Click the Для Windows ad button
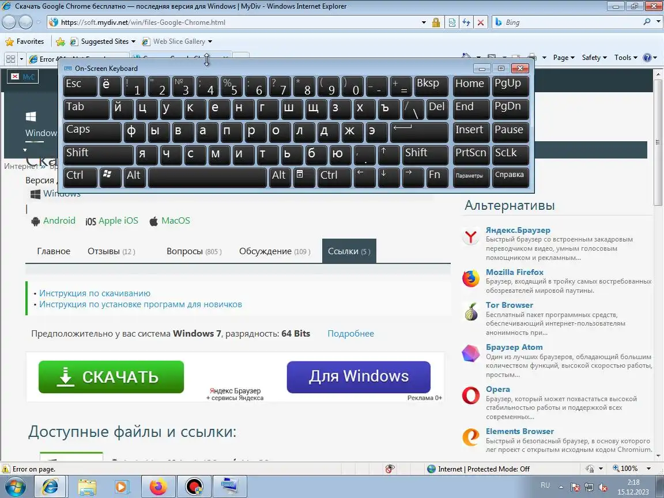 point(359,377)
